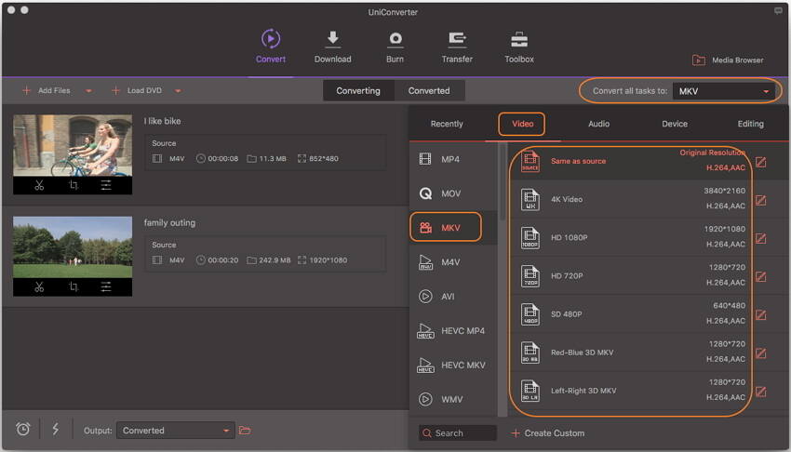Switch to the Converting tab
Viewport: 791px width, 452px height.
(358, 91)
